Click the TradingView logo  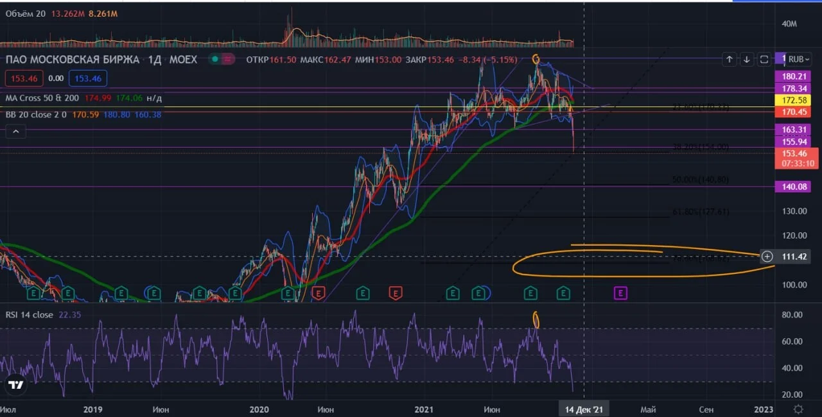click(16, 385)
